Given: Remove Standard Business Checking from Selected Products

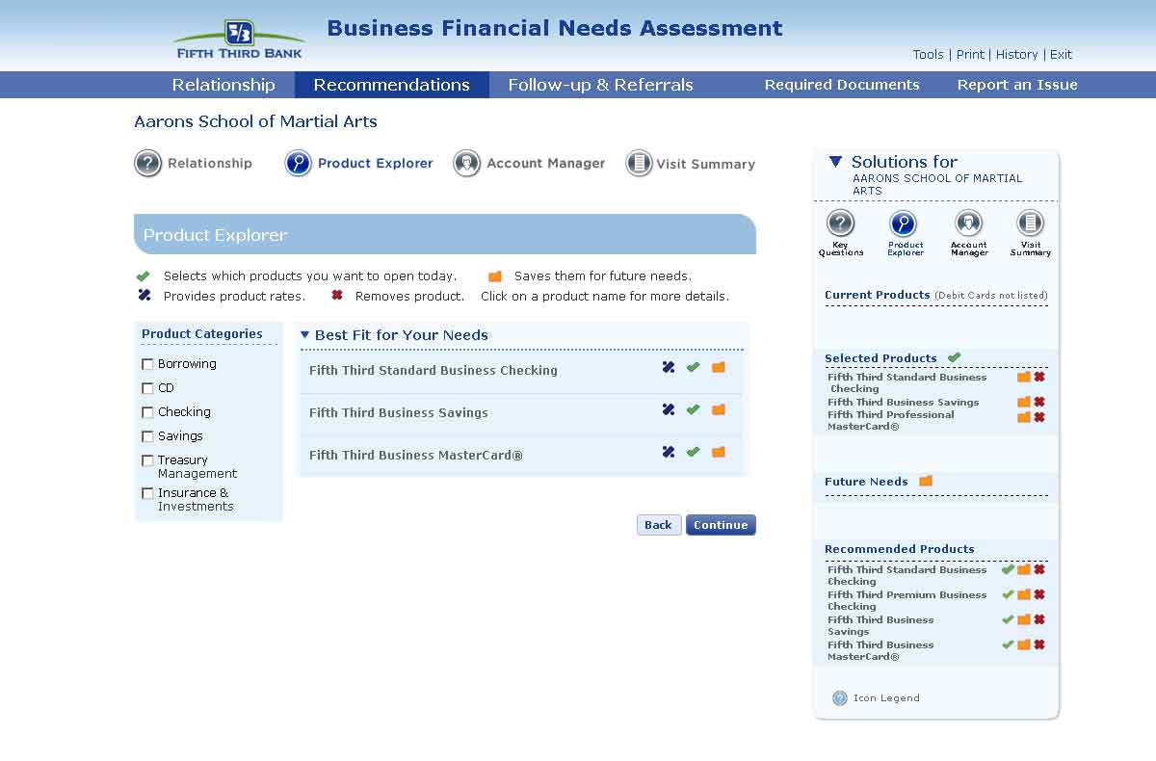Looking at the screenshot, I should [1039, 378].
